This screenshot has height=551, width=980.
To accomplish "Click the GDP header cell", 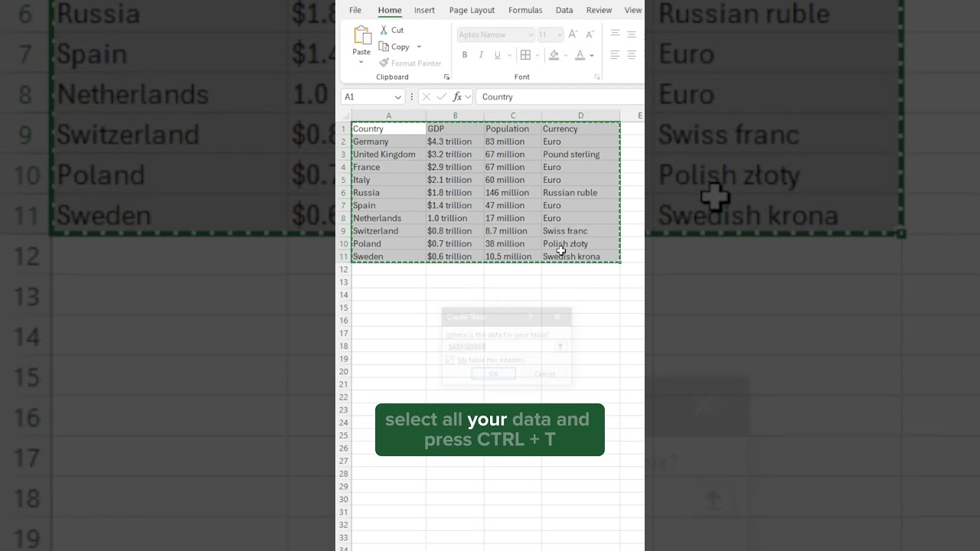I will pyautogui.click(x=455, y=129).
